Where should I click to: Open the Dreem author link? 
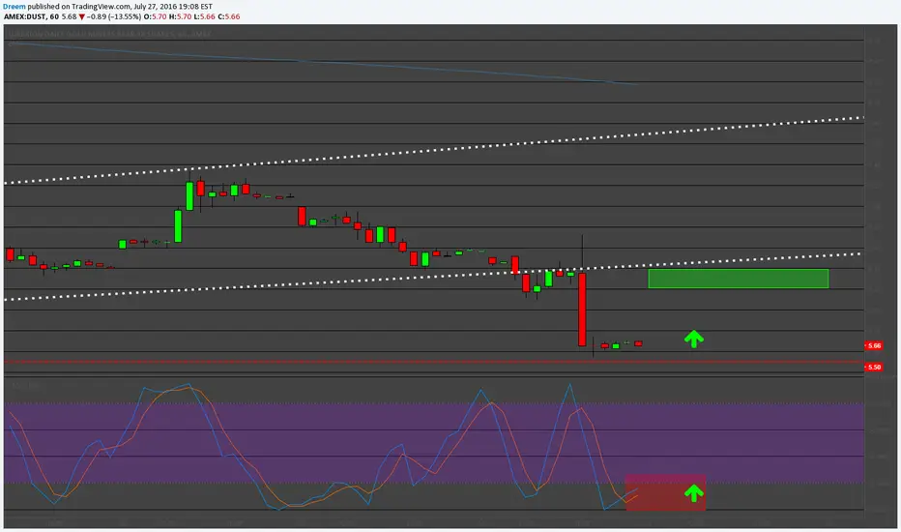pos(15,7)
